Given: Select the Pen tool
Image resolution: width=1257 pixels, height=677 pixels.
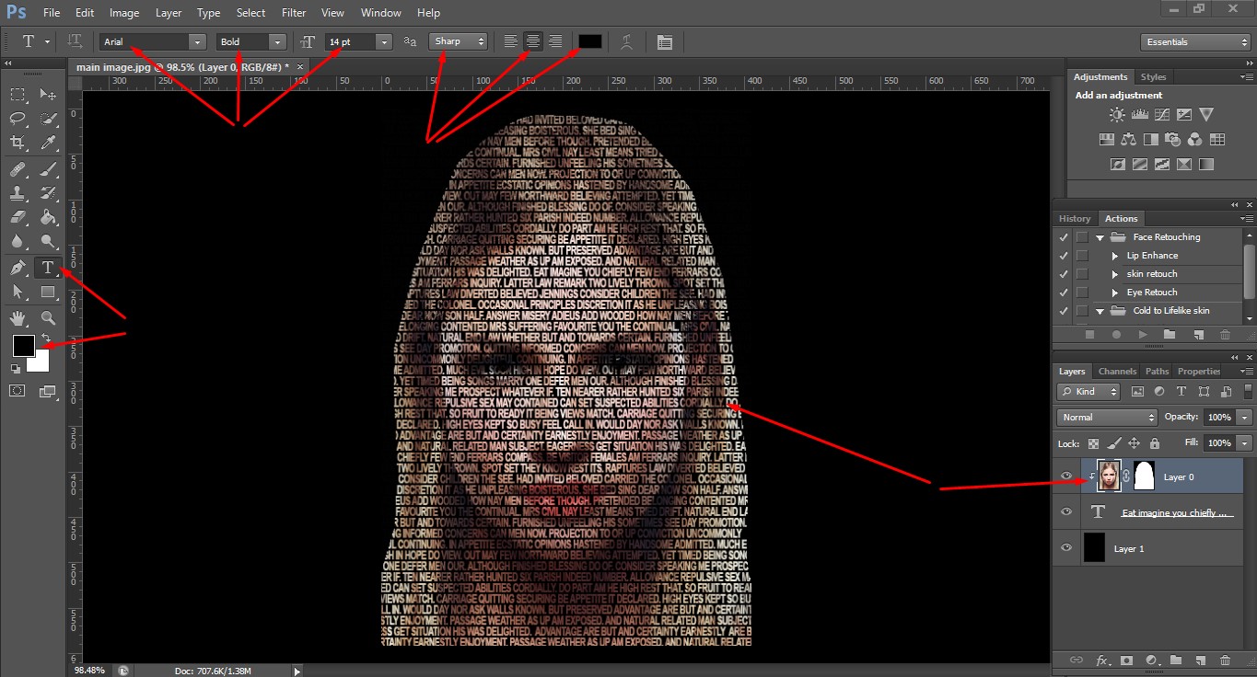Looking at the screenshot, I should coord(17,268).
